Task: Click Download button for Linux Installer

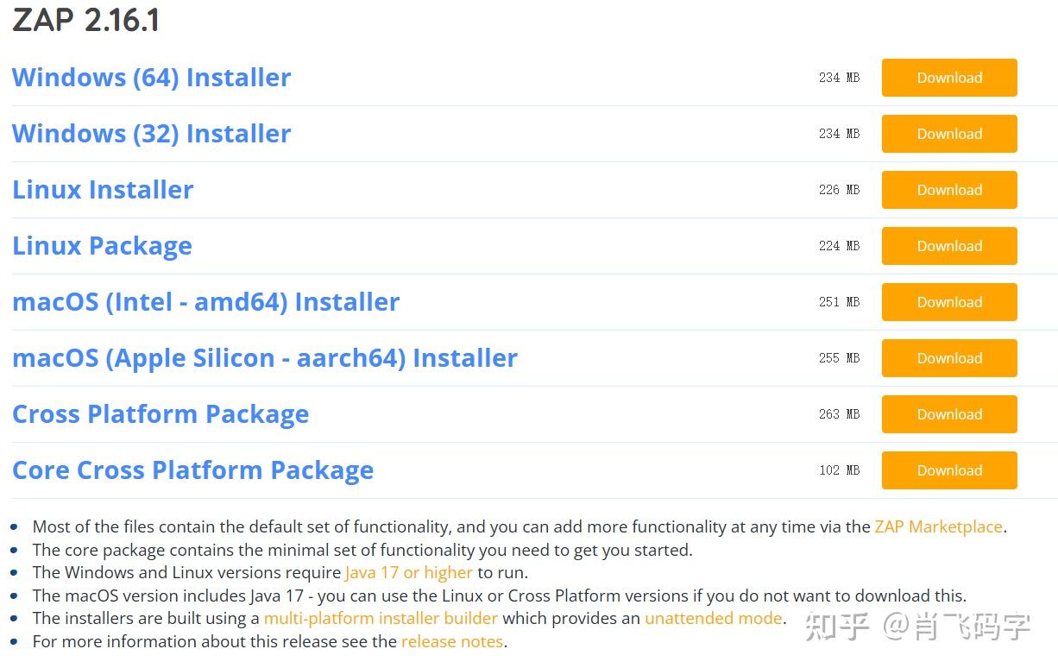Action: click(948, 190)
